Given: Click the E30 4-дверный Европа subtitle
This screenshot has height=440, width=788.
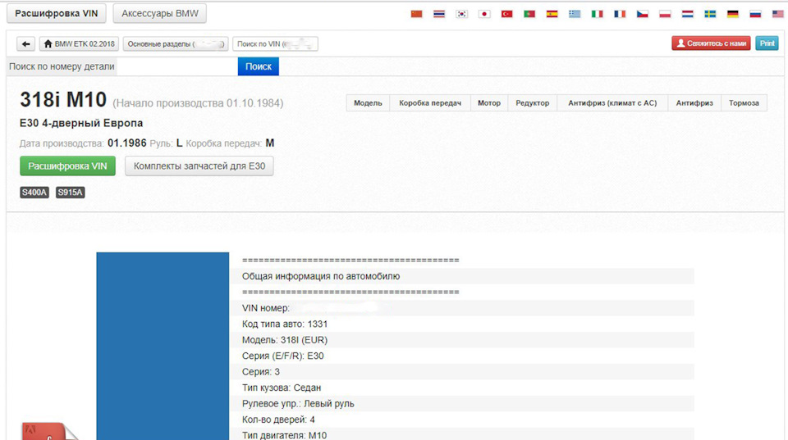Looking at the screenshot, I should [x=81, y=123].
